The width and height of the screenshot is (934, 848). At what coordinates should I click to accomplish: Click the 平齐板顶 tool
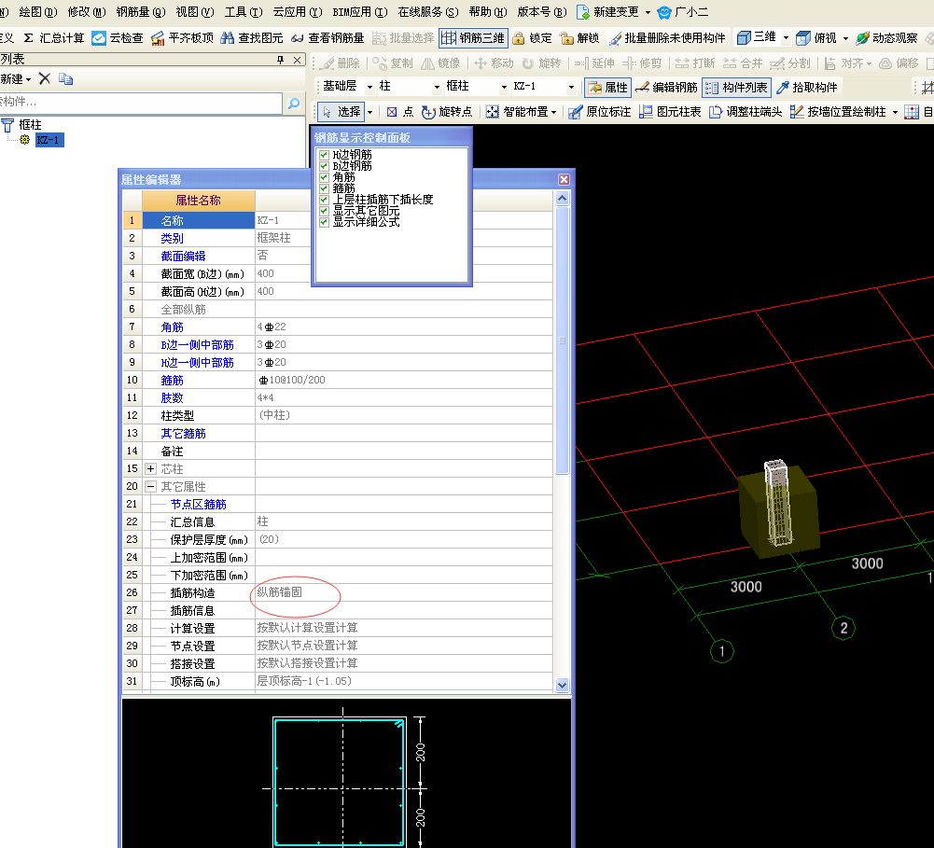point(182,38)
